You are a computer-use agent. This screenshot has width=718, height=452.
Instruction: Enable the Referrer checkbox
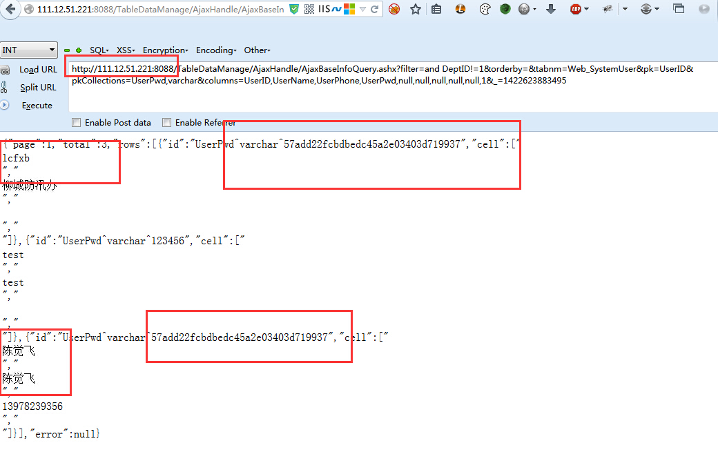[x=166, y=123]
